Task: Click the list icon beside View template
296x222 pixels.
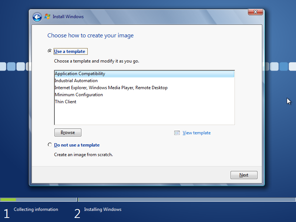Action: (177, 133)
